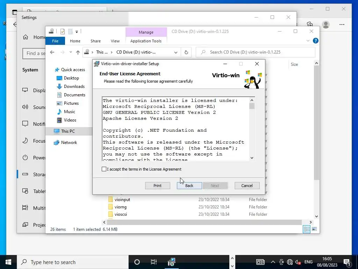358x269 pixels.
Task: Open Sound icon in Settings sidebar
Action: tap(25, 107)
